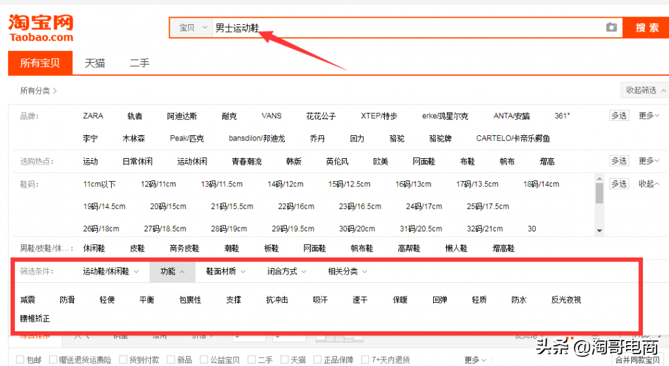Open 运动鞋/休闲鞋 filter dropdown
Viewport: 669px width, 366px height.
110,271
